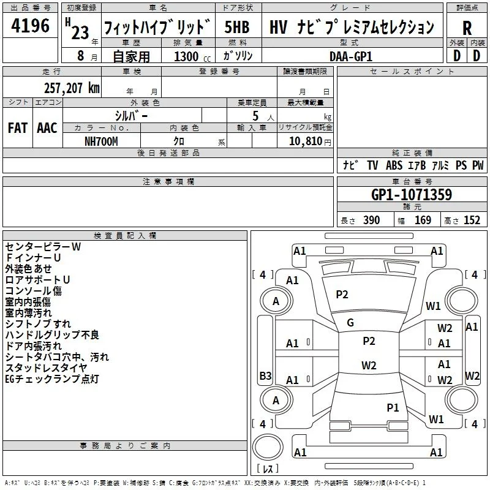Image resolution: width=490 pixels, height=490 pixels.
Task: Click the セールスポイント section header
Action: 412,71
